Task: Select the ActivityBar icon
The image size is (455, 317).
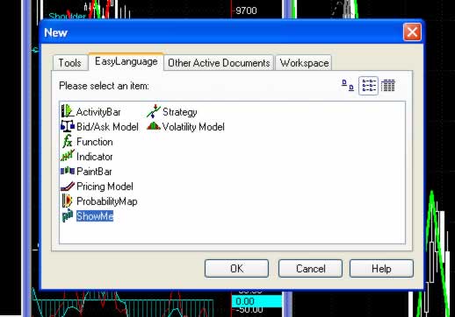Action: (68, 111)
